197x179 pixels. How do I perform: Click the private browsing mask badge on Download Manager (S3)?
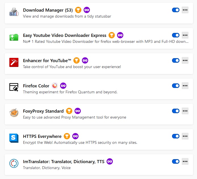coord(87,10)
